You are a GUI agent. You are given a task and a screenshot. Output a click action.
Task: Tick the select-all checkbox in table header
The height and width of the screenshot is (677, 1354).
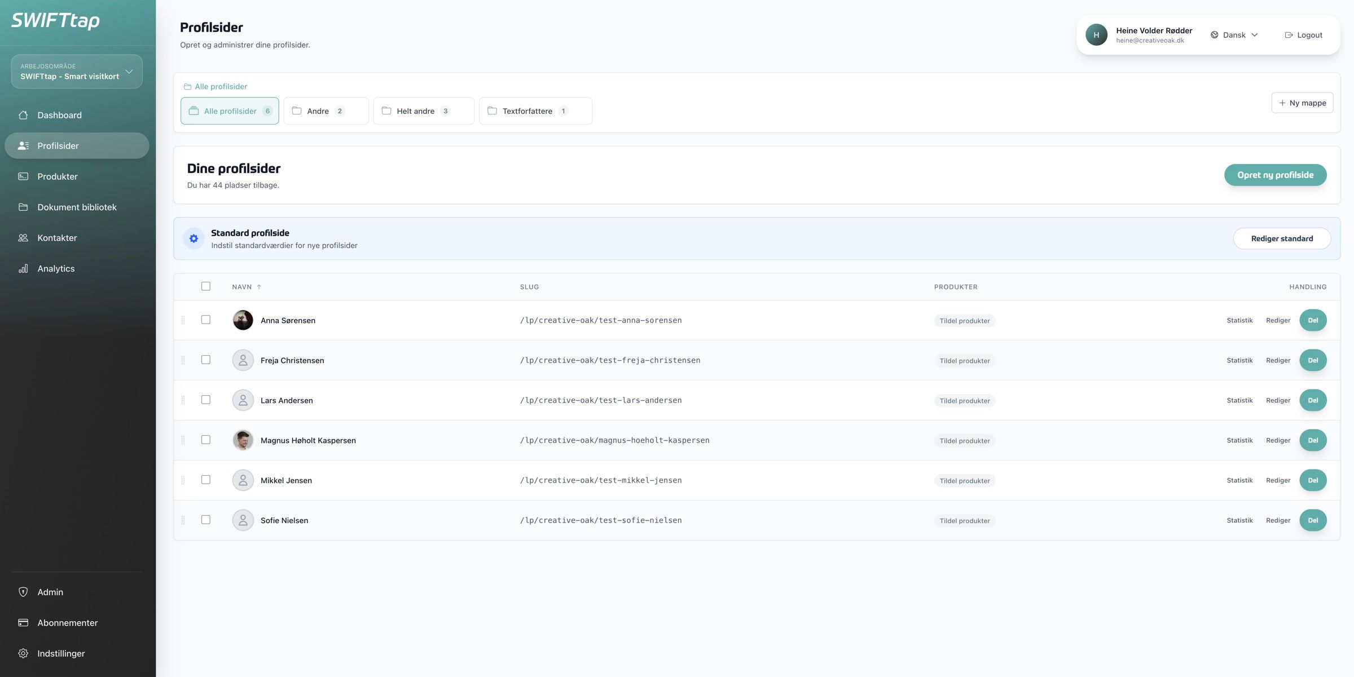click(x=206, y=286)
